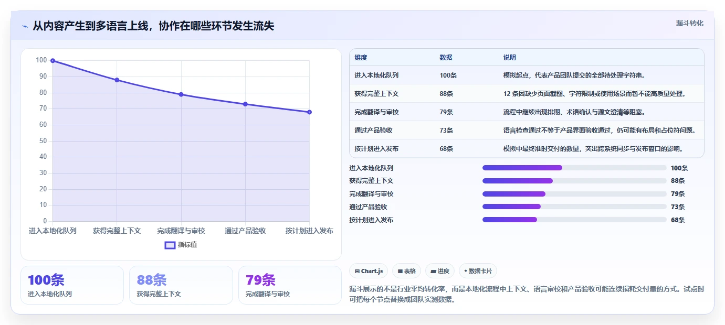Open the 100条 进入本地化队列 data card
Image resolution: width=725 pixels, height=325 pixels.
(x=72, y=285)
